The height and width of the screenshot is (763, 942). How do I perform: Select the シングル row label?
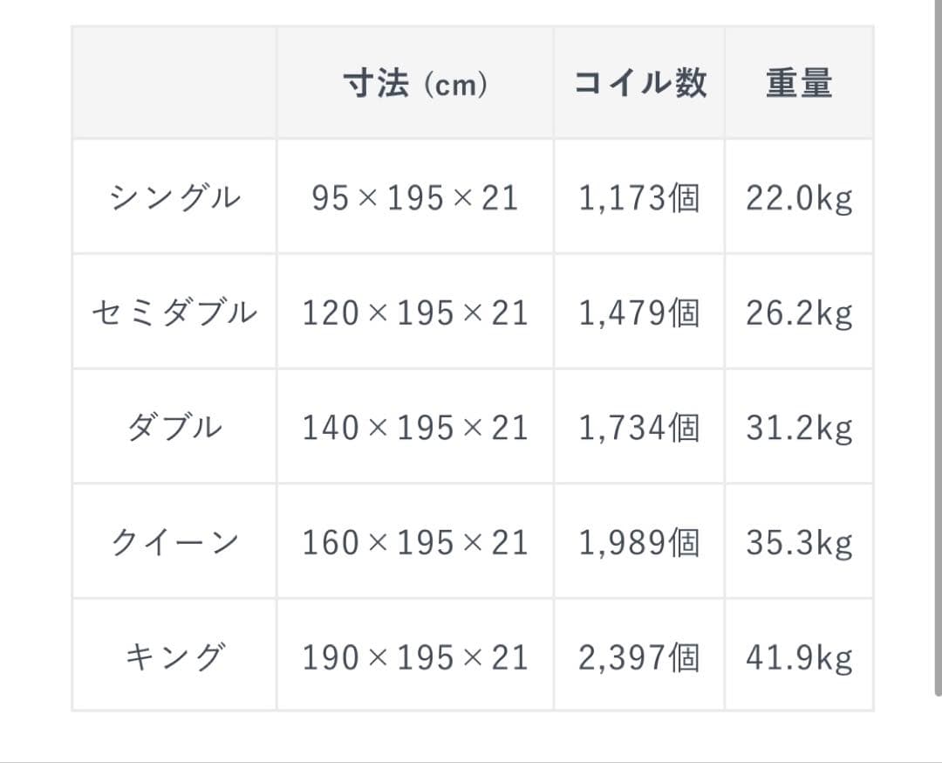click(x=174, y=198)
